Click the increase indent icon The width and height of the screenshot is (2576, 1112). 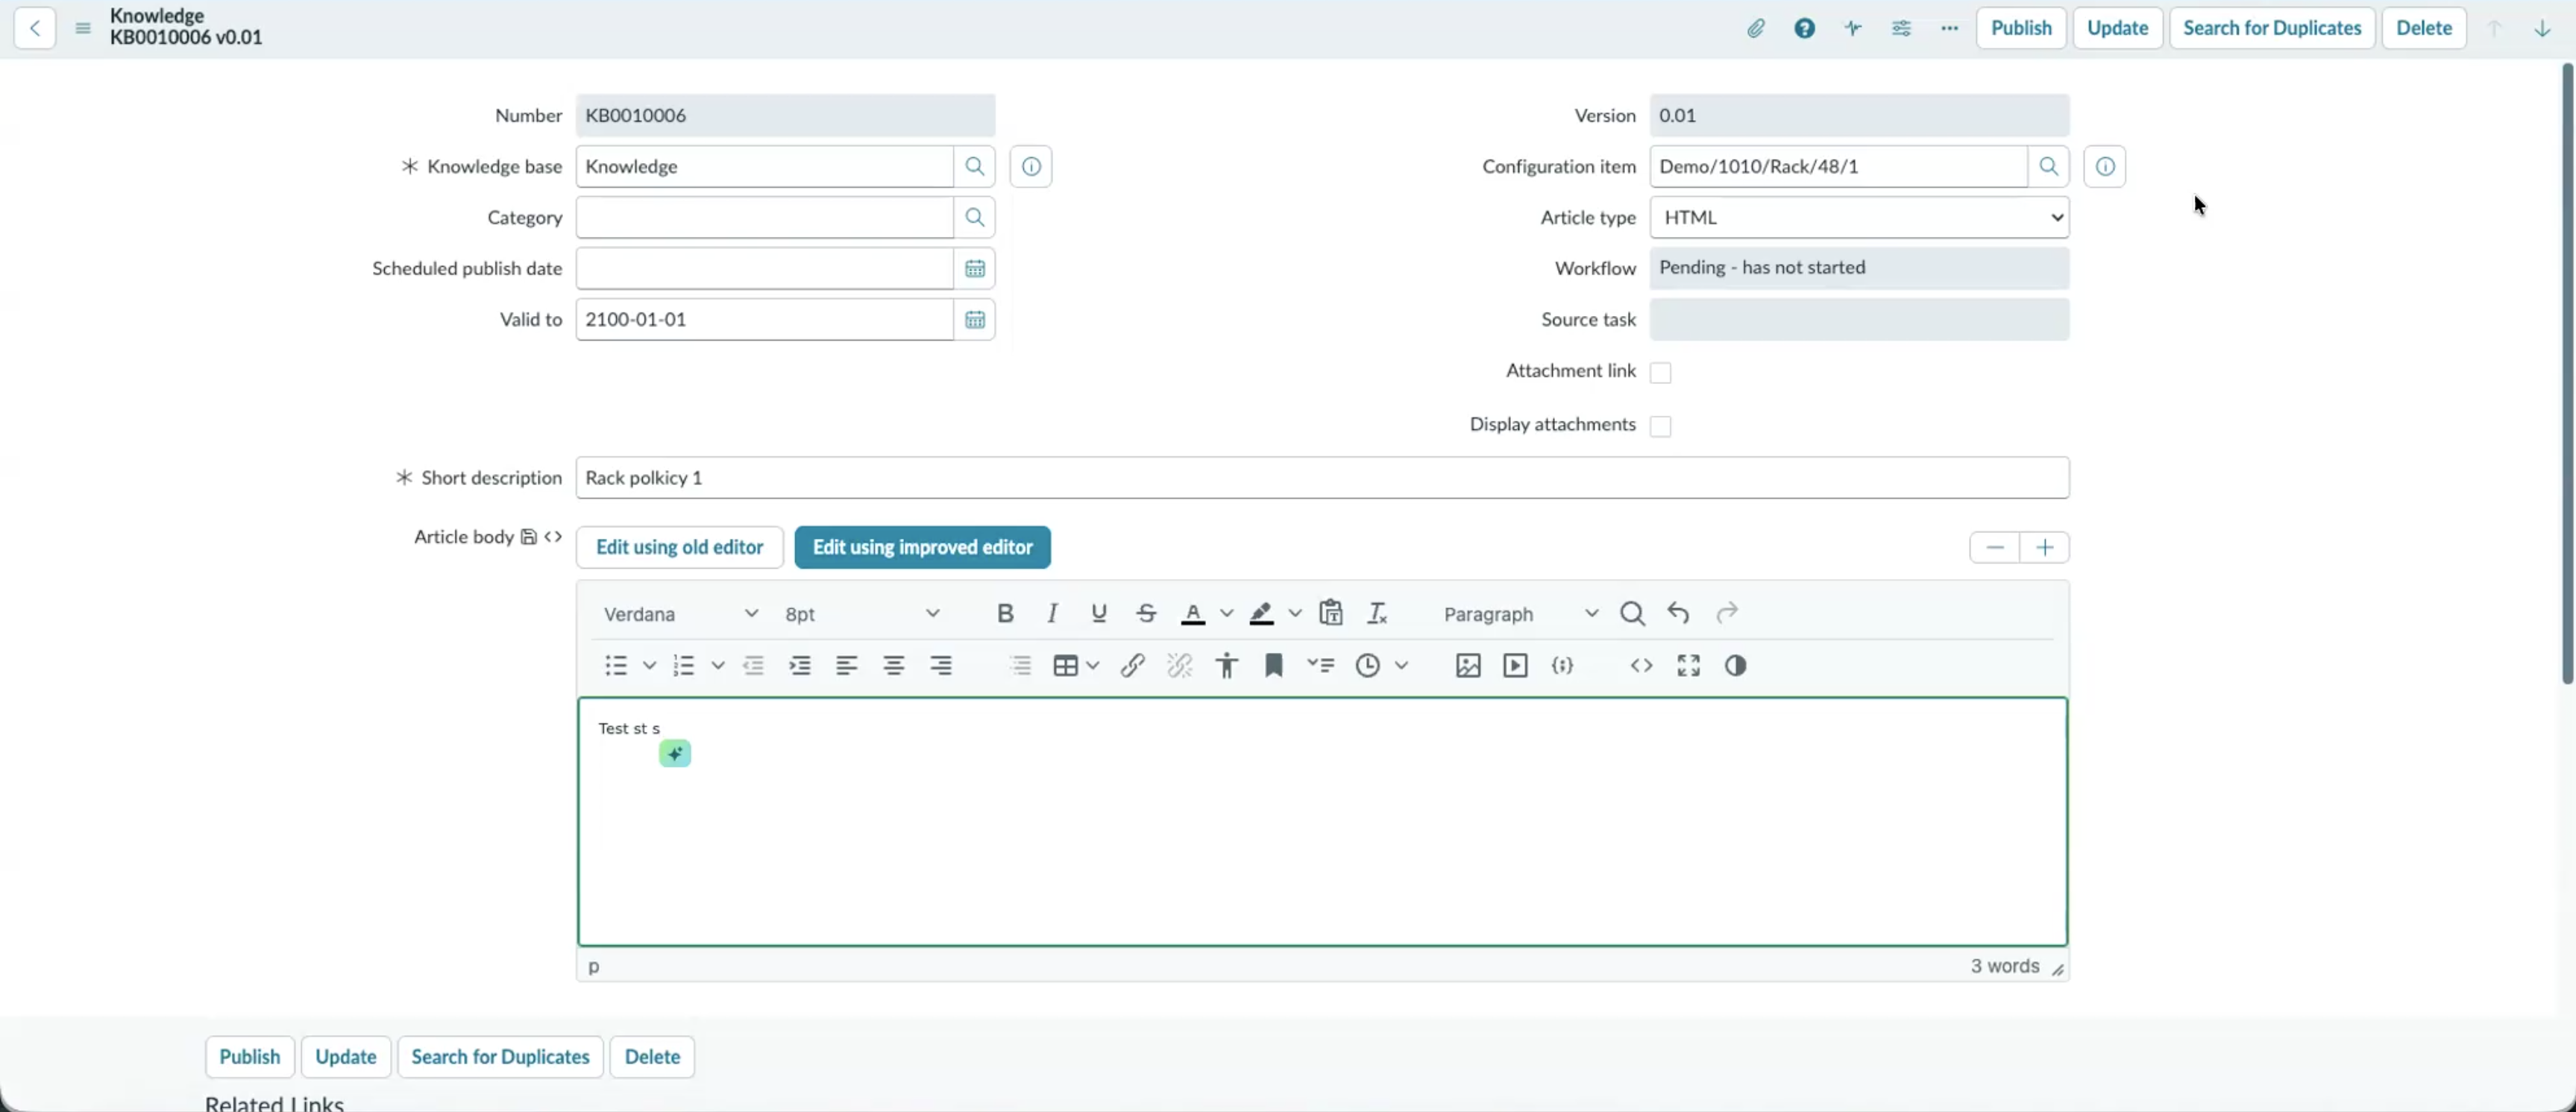800,666
